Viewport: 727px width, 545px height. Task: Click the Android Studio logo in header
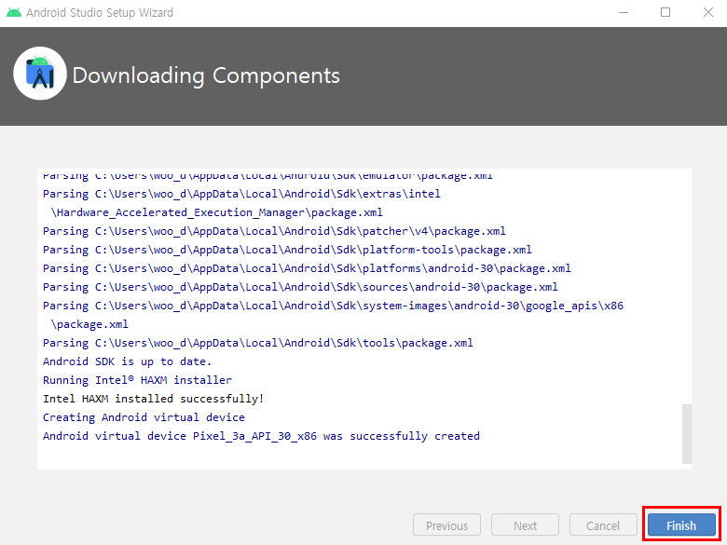tap(40, 74)
